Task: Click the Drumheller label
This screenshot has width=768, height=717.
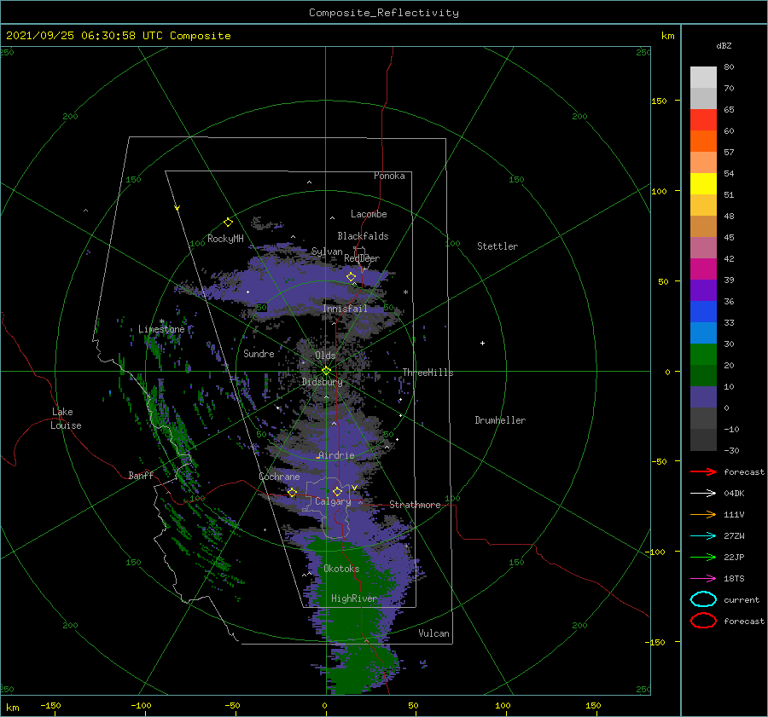Action: pos(500,420)
